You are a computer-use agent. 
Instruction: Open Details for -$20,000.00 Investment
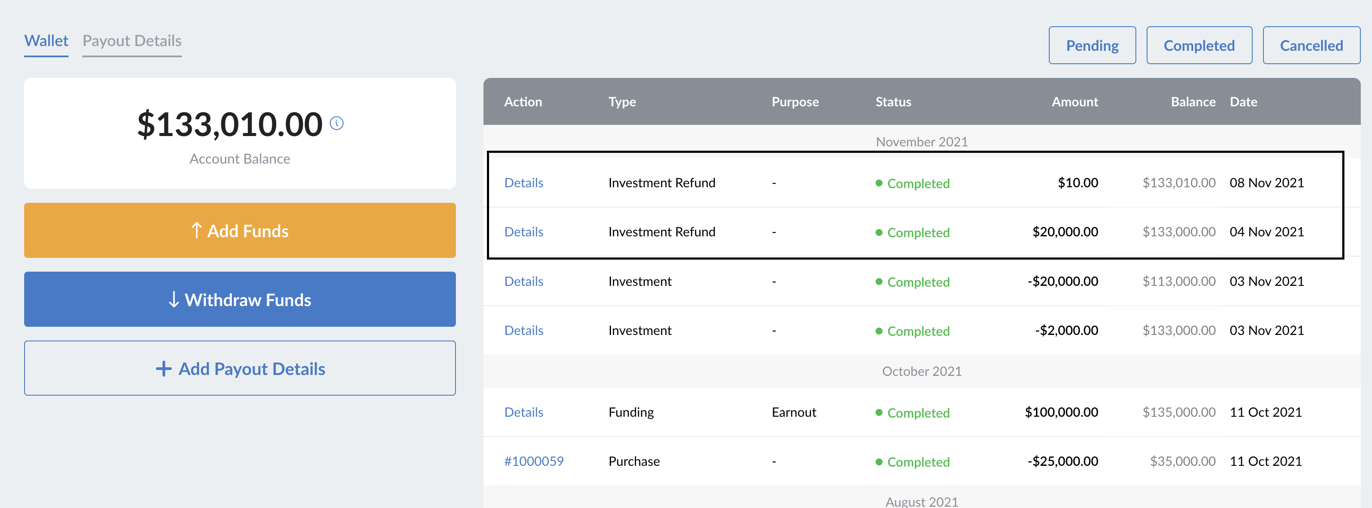(x=524, y=281)
